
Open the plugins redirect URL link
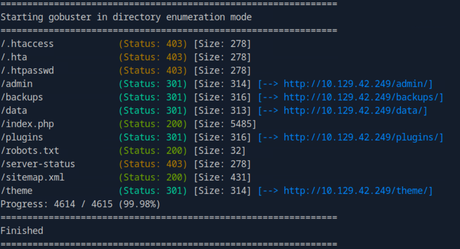click(363, 138)
